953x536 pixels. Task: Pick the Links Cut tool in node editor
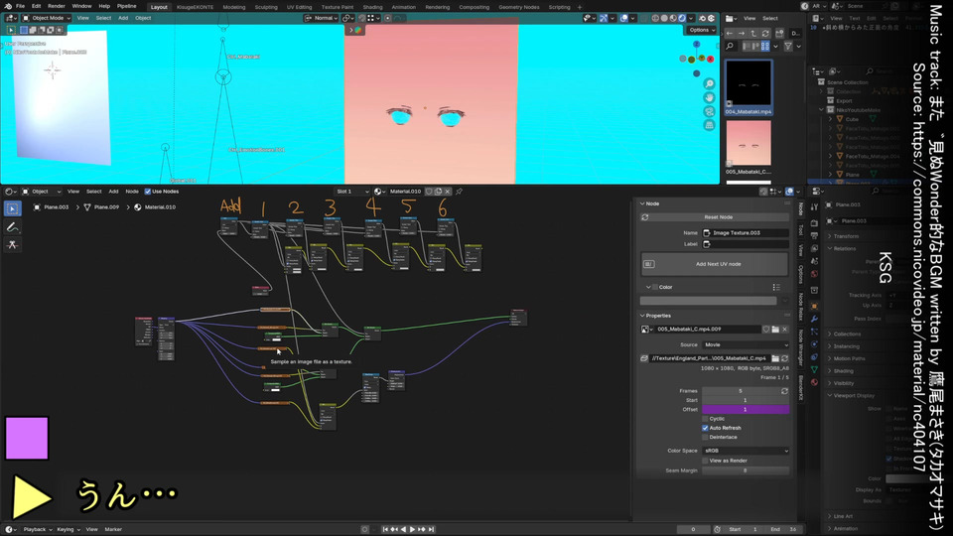click(x=12, y=244)
